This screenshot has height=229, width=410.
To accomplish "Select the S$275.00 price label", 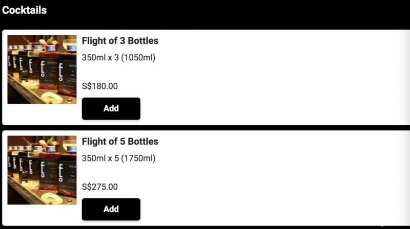I will point(100,187).
